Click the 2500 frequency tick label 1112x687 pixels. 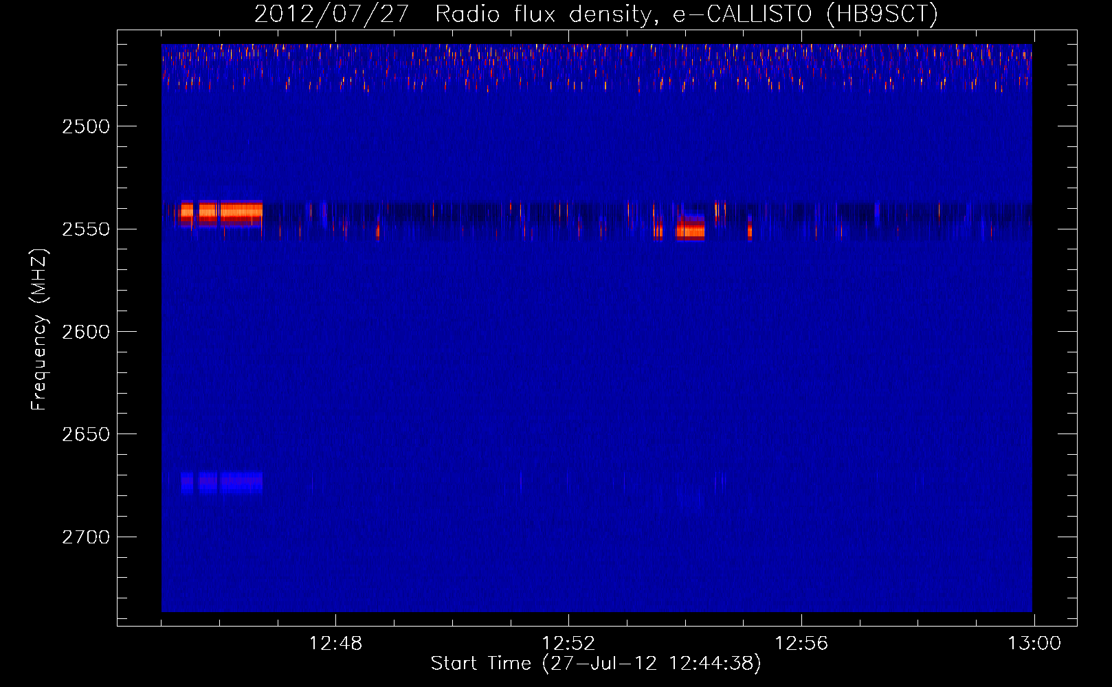click(x=86, y=126)
